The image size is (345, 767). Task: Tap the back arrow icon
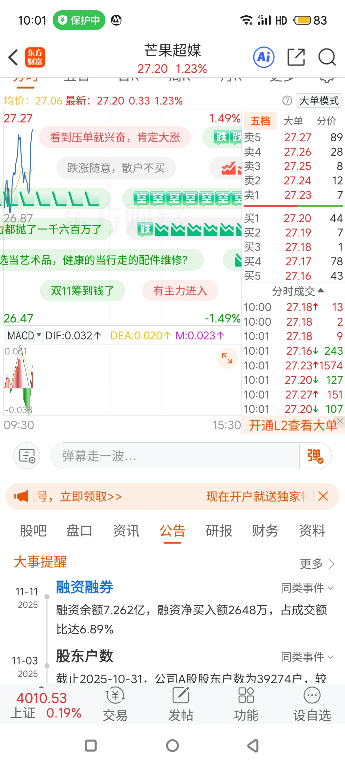[13, 58]
